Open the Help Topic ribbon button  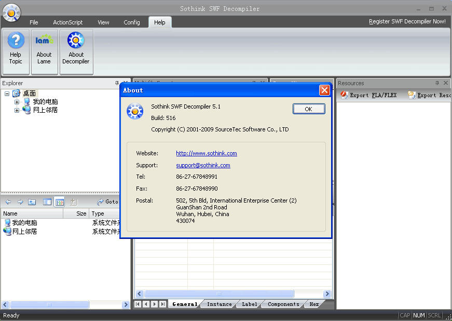tap(16, 52)
